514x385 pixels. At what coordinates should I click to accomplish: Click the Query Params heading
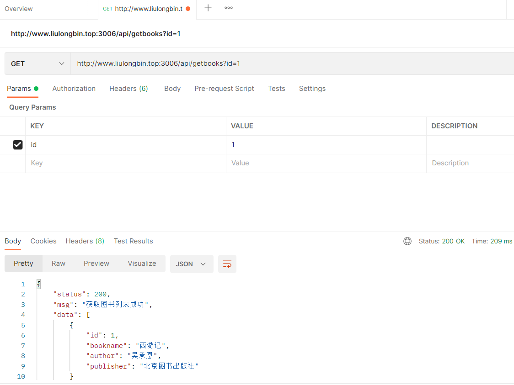pos(32,107)
